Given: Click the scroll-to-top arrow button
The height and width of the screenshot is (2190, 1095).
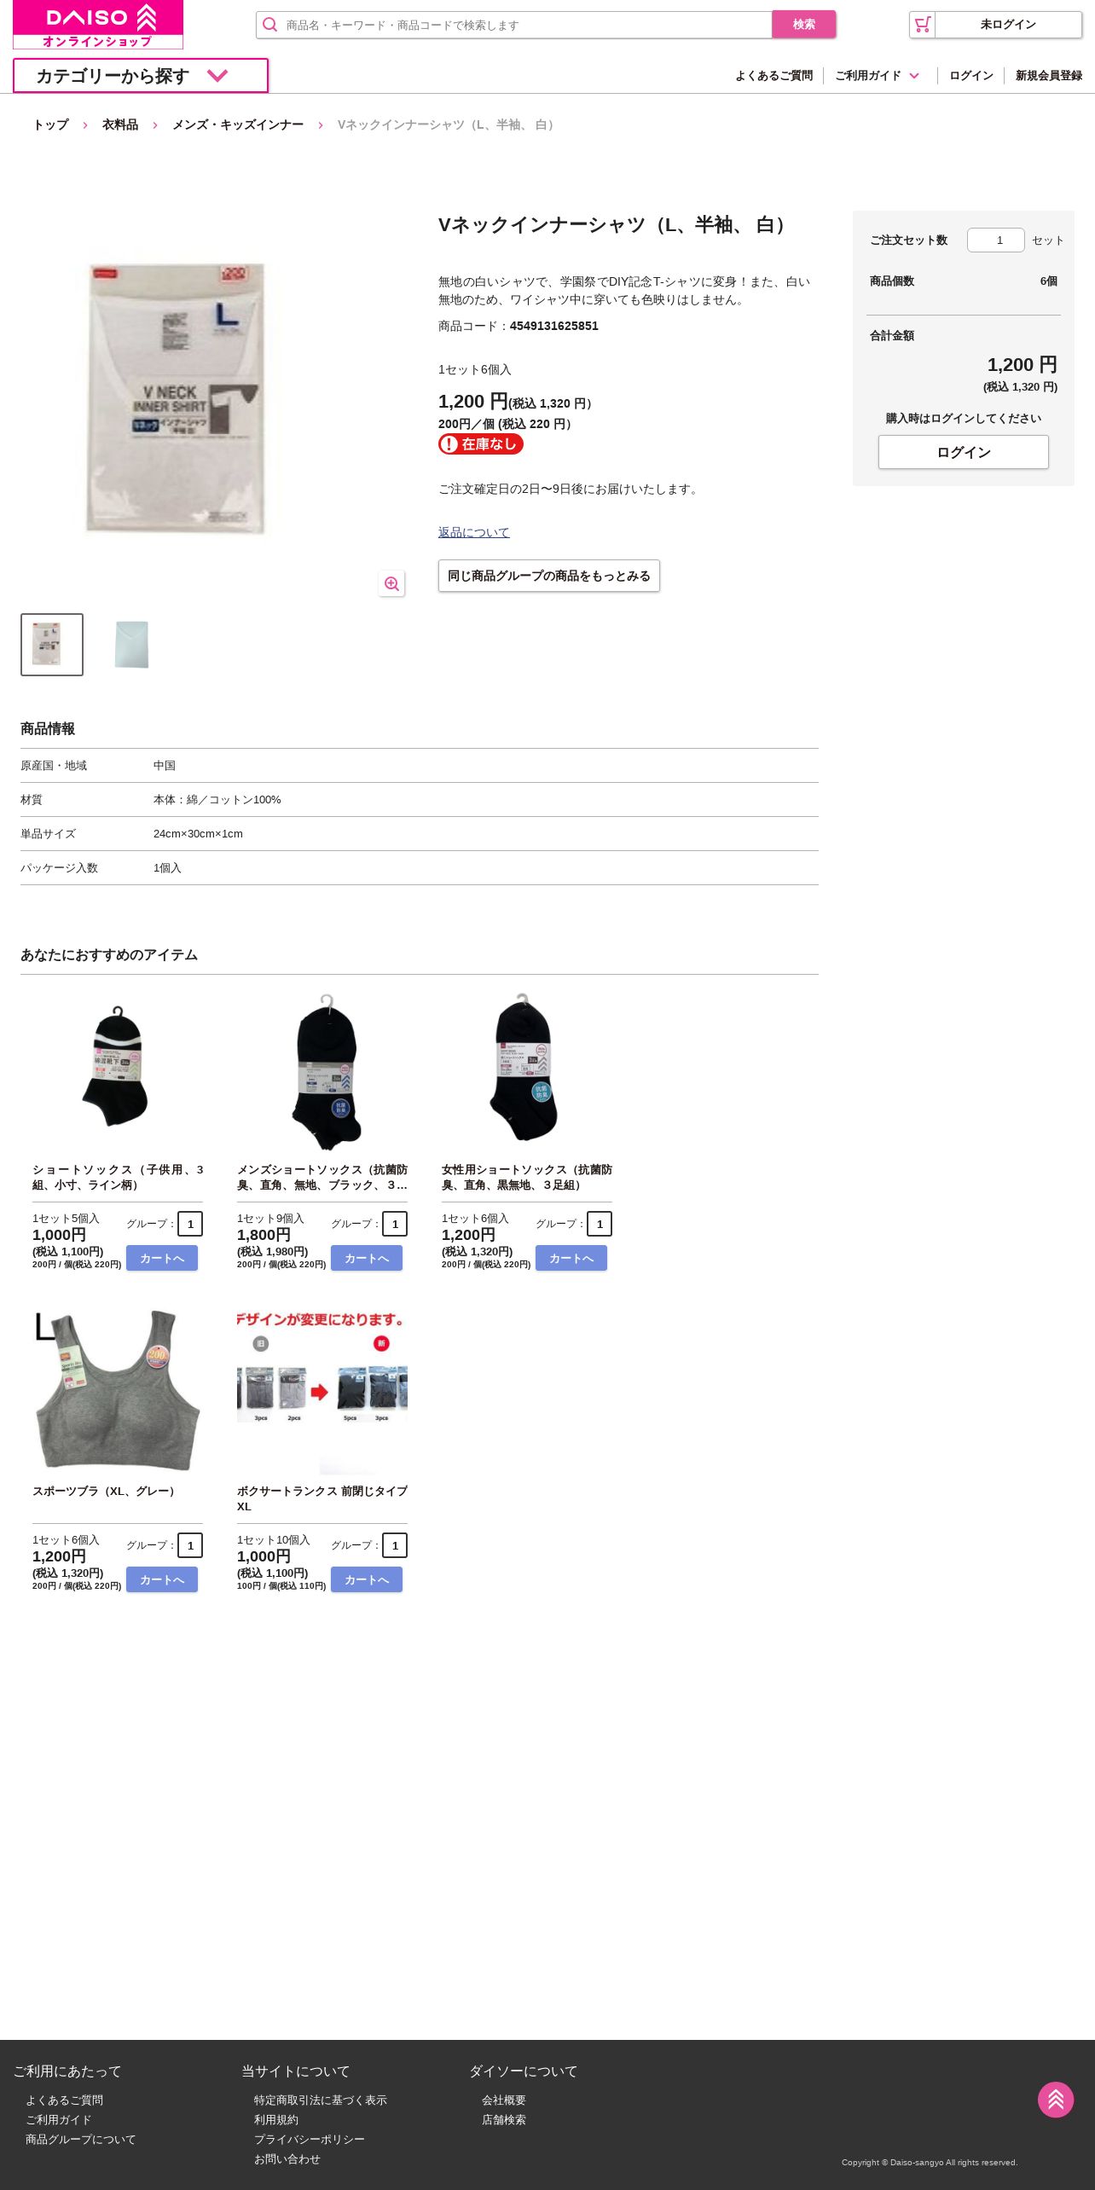Looking at the screenshot, I should pyautogui.click(x=1056, y=2100).
